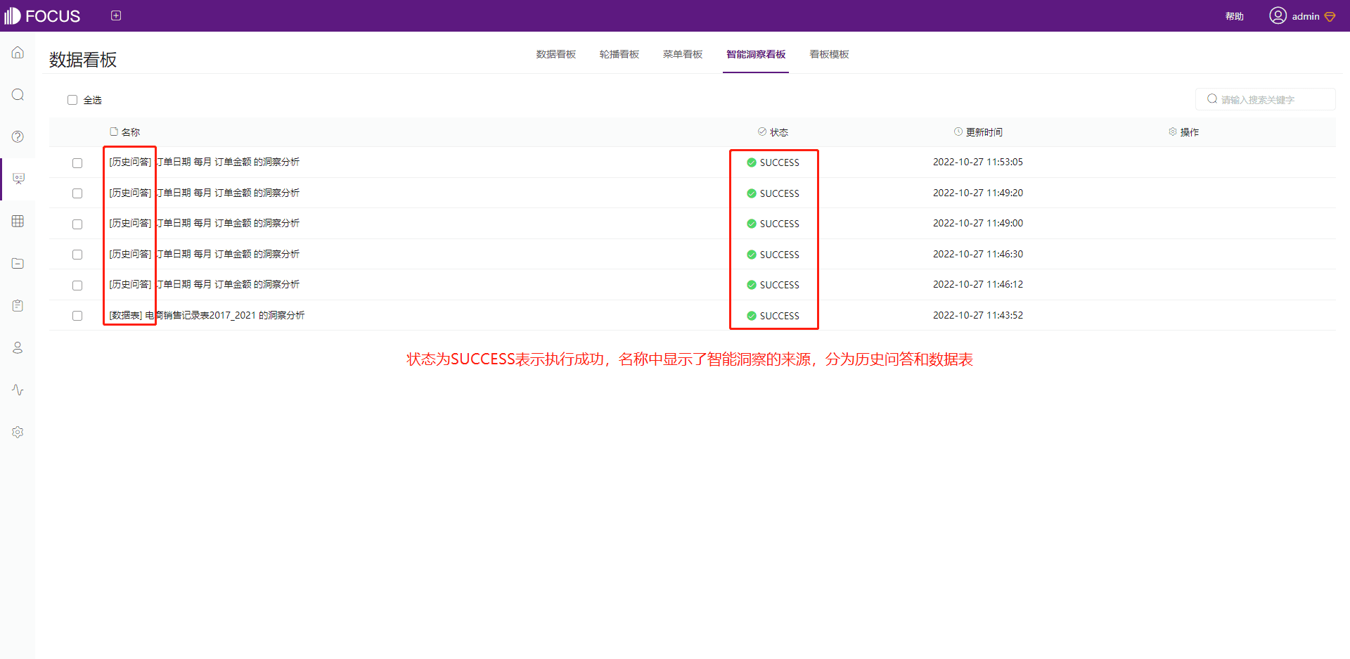Open the insight analysis updated 11:46:12
This screenshot has height=659, width=1350.
click(x=204, y=284)
